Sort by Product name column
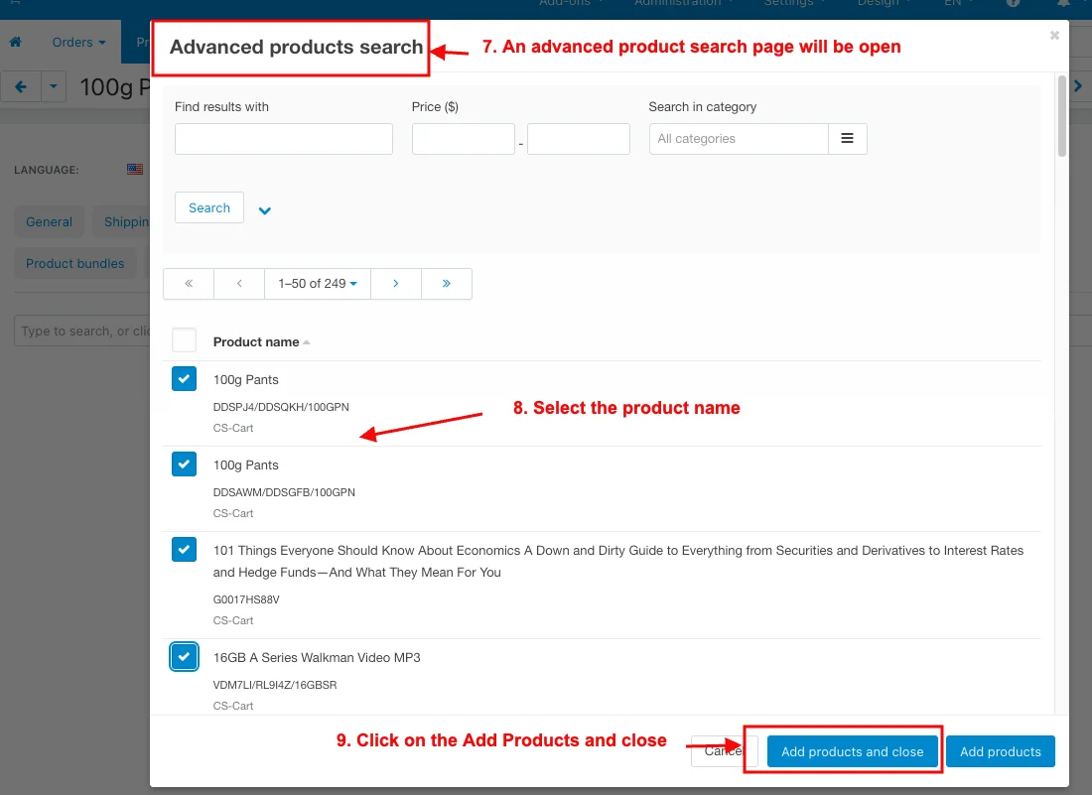 261,341
